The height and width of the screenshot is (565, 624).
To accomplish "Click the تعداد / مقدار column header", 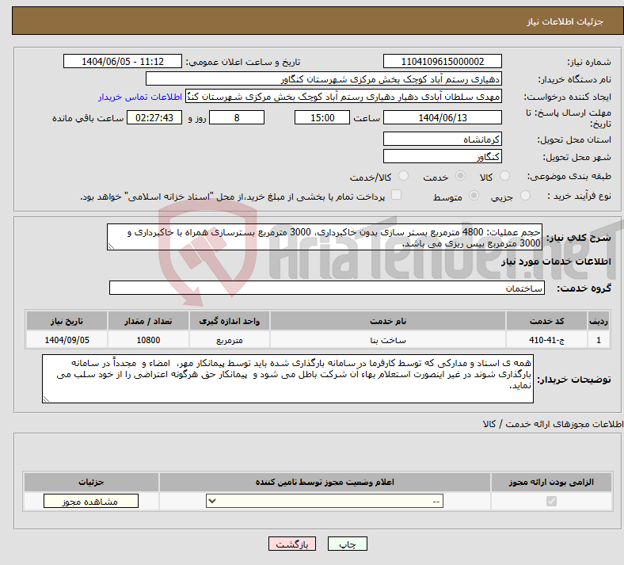I will tap(148, 321).
